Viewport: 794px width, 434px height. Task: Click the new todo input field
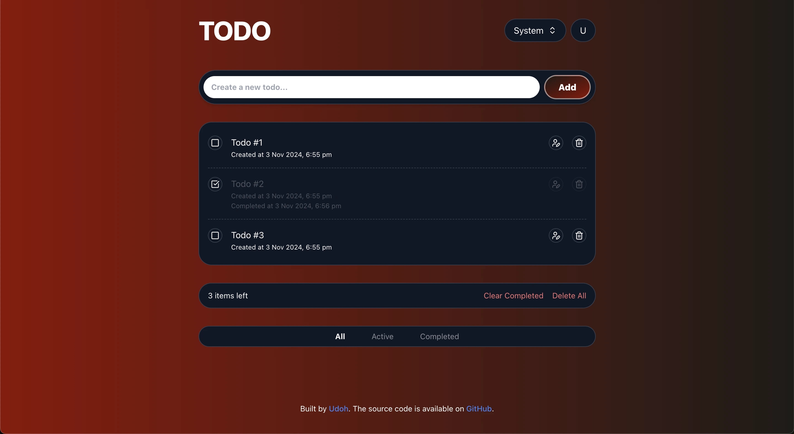pyautogui.click(x=371, y=87)
